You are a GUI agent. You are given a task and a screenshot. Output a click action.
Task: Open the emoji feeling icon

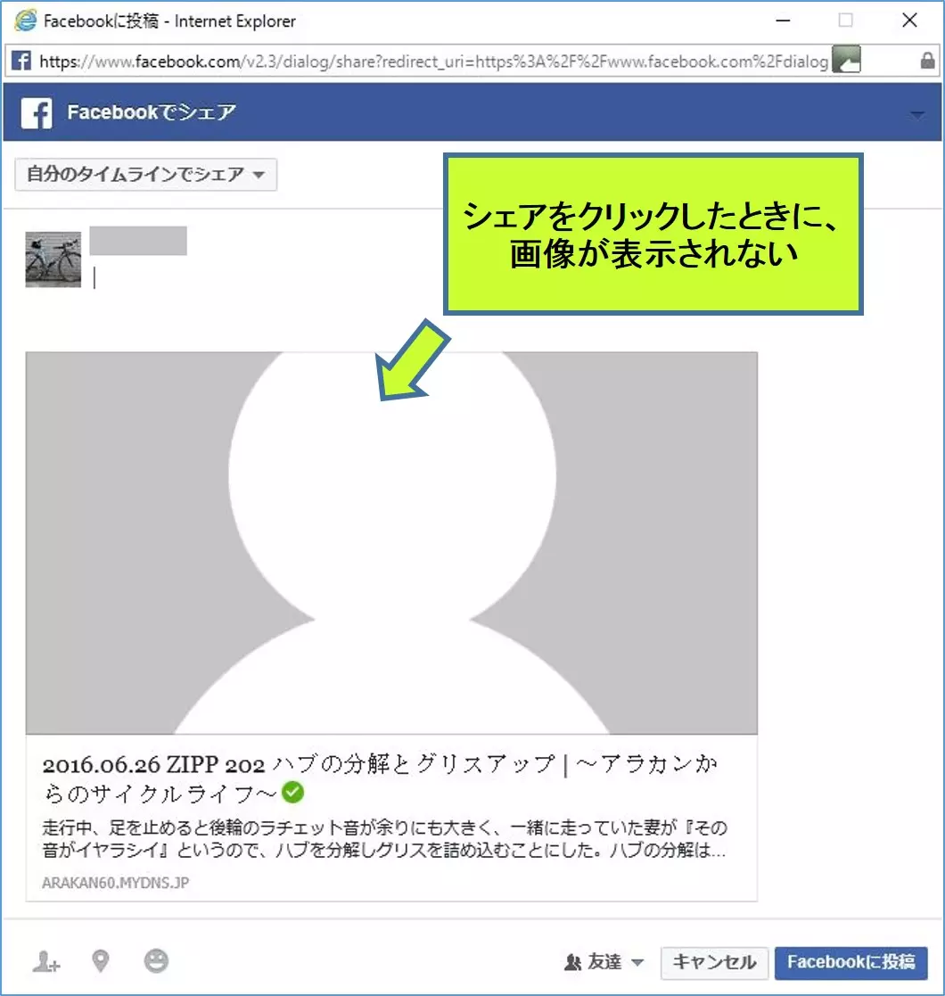pyautogui.click(x=156, y=961)
